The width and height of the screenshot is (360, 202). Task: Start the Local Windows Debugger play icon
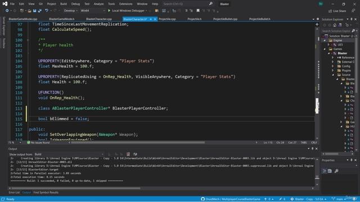point(109,11)
